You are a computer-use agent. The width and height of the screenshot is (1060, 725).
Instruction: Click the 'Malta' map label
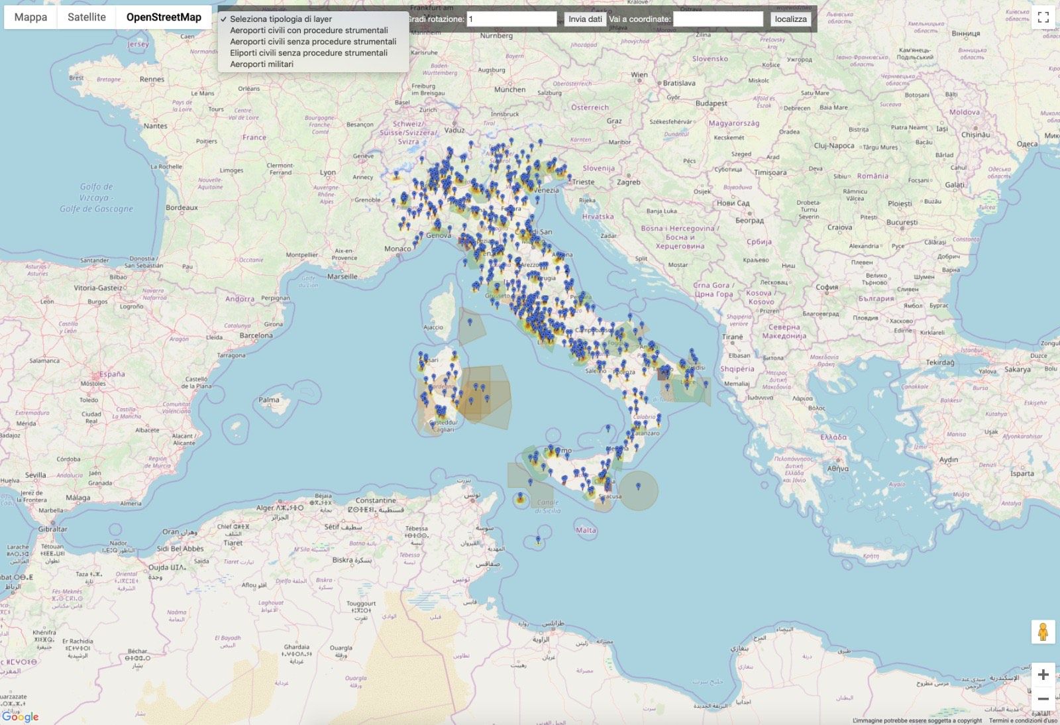pyautogui.click(x=586, y=530)
